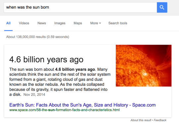Click the orange sun image thumbnail
The image size is (179, 123).
click(144, 65)
